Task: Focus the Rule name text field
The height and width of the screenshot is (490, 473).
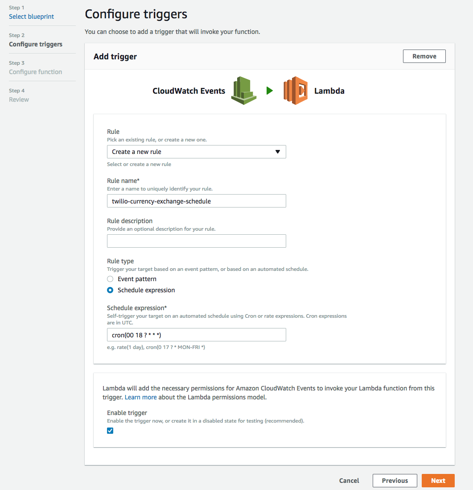Action: pyautogui.click(x=197, y=201)
